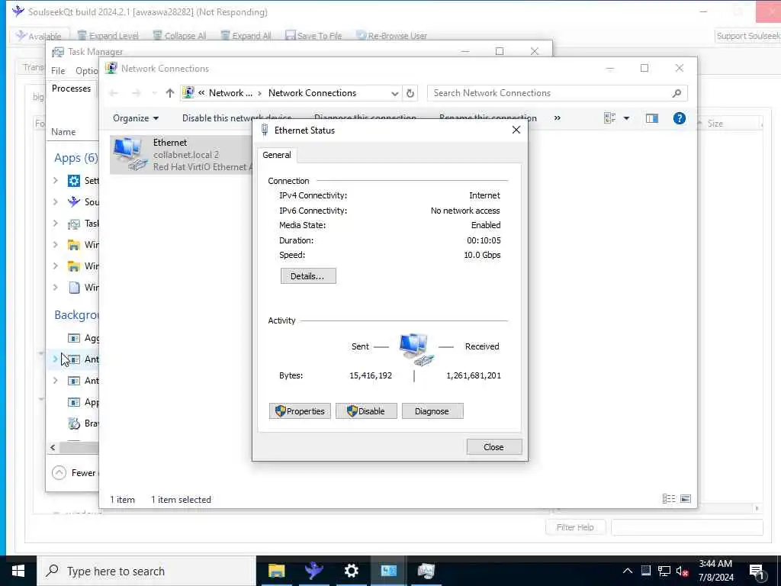Click the Soulseek bird icon in Task Manager list
Viewport: 781px width, 586px height.
[74, 201]
